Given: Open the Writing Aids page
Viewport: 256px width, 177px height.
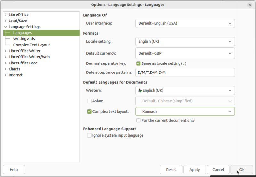Looking at the screenshot, I should coord(24,39).
